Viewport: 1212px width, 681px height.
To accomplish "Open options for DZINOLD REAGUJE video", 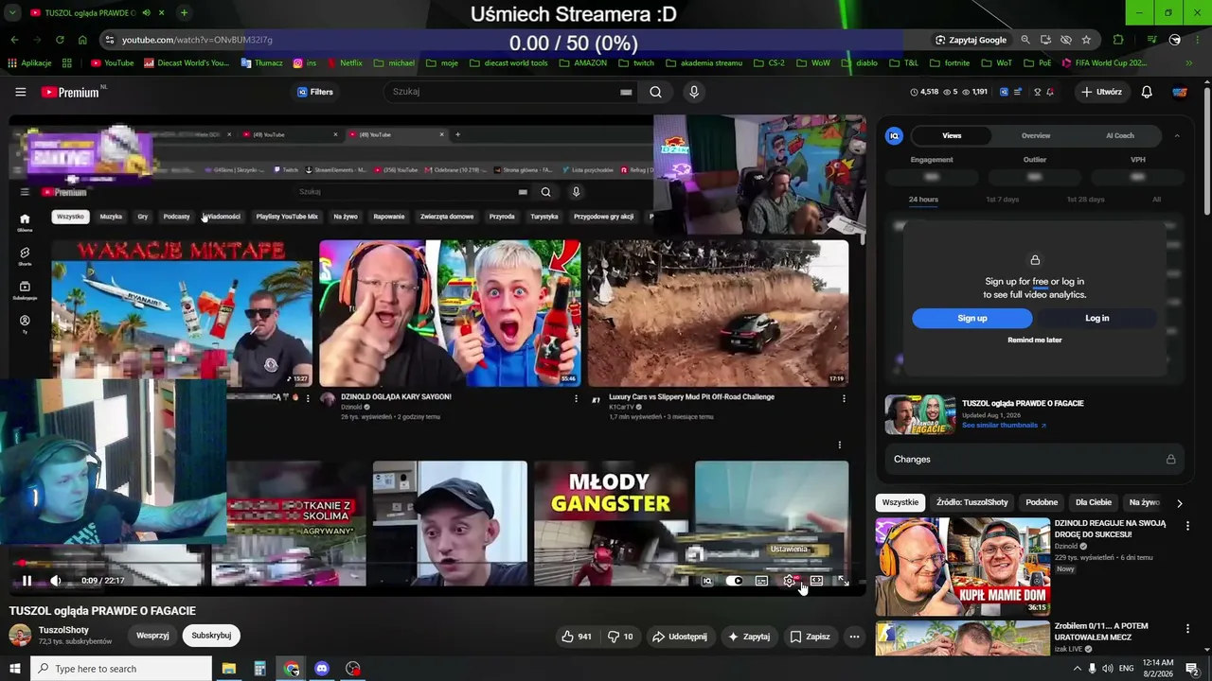I will 1187,526.
